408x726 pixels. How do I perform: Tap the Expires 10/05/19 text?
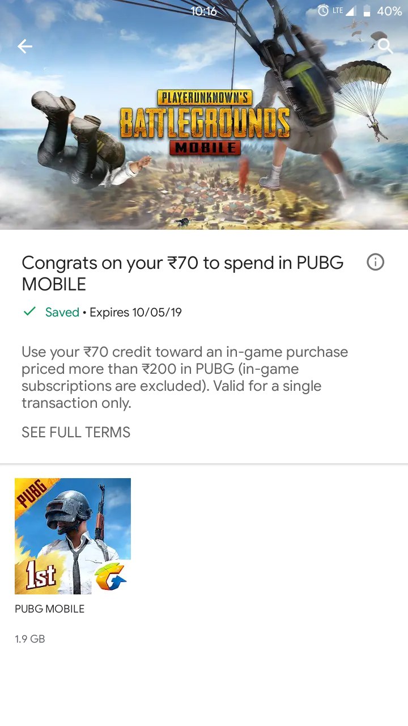point(136,313)
